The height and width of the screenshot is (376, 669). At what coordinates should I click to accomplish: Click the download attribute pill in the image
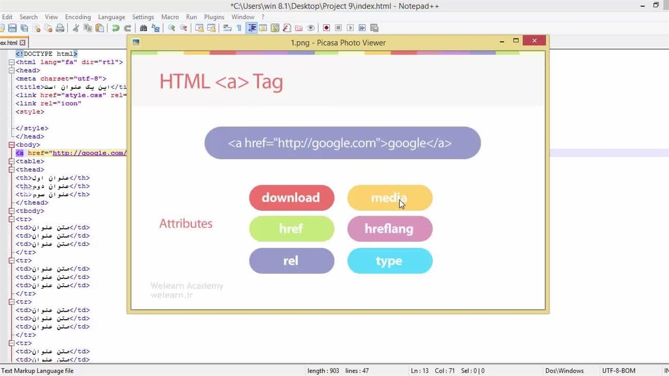(x=291, y=197)
